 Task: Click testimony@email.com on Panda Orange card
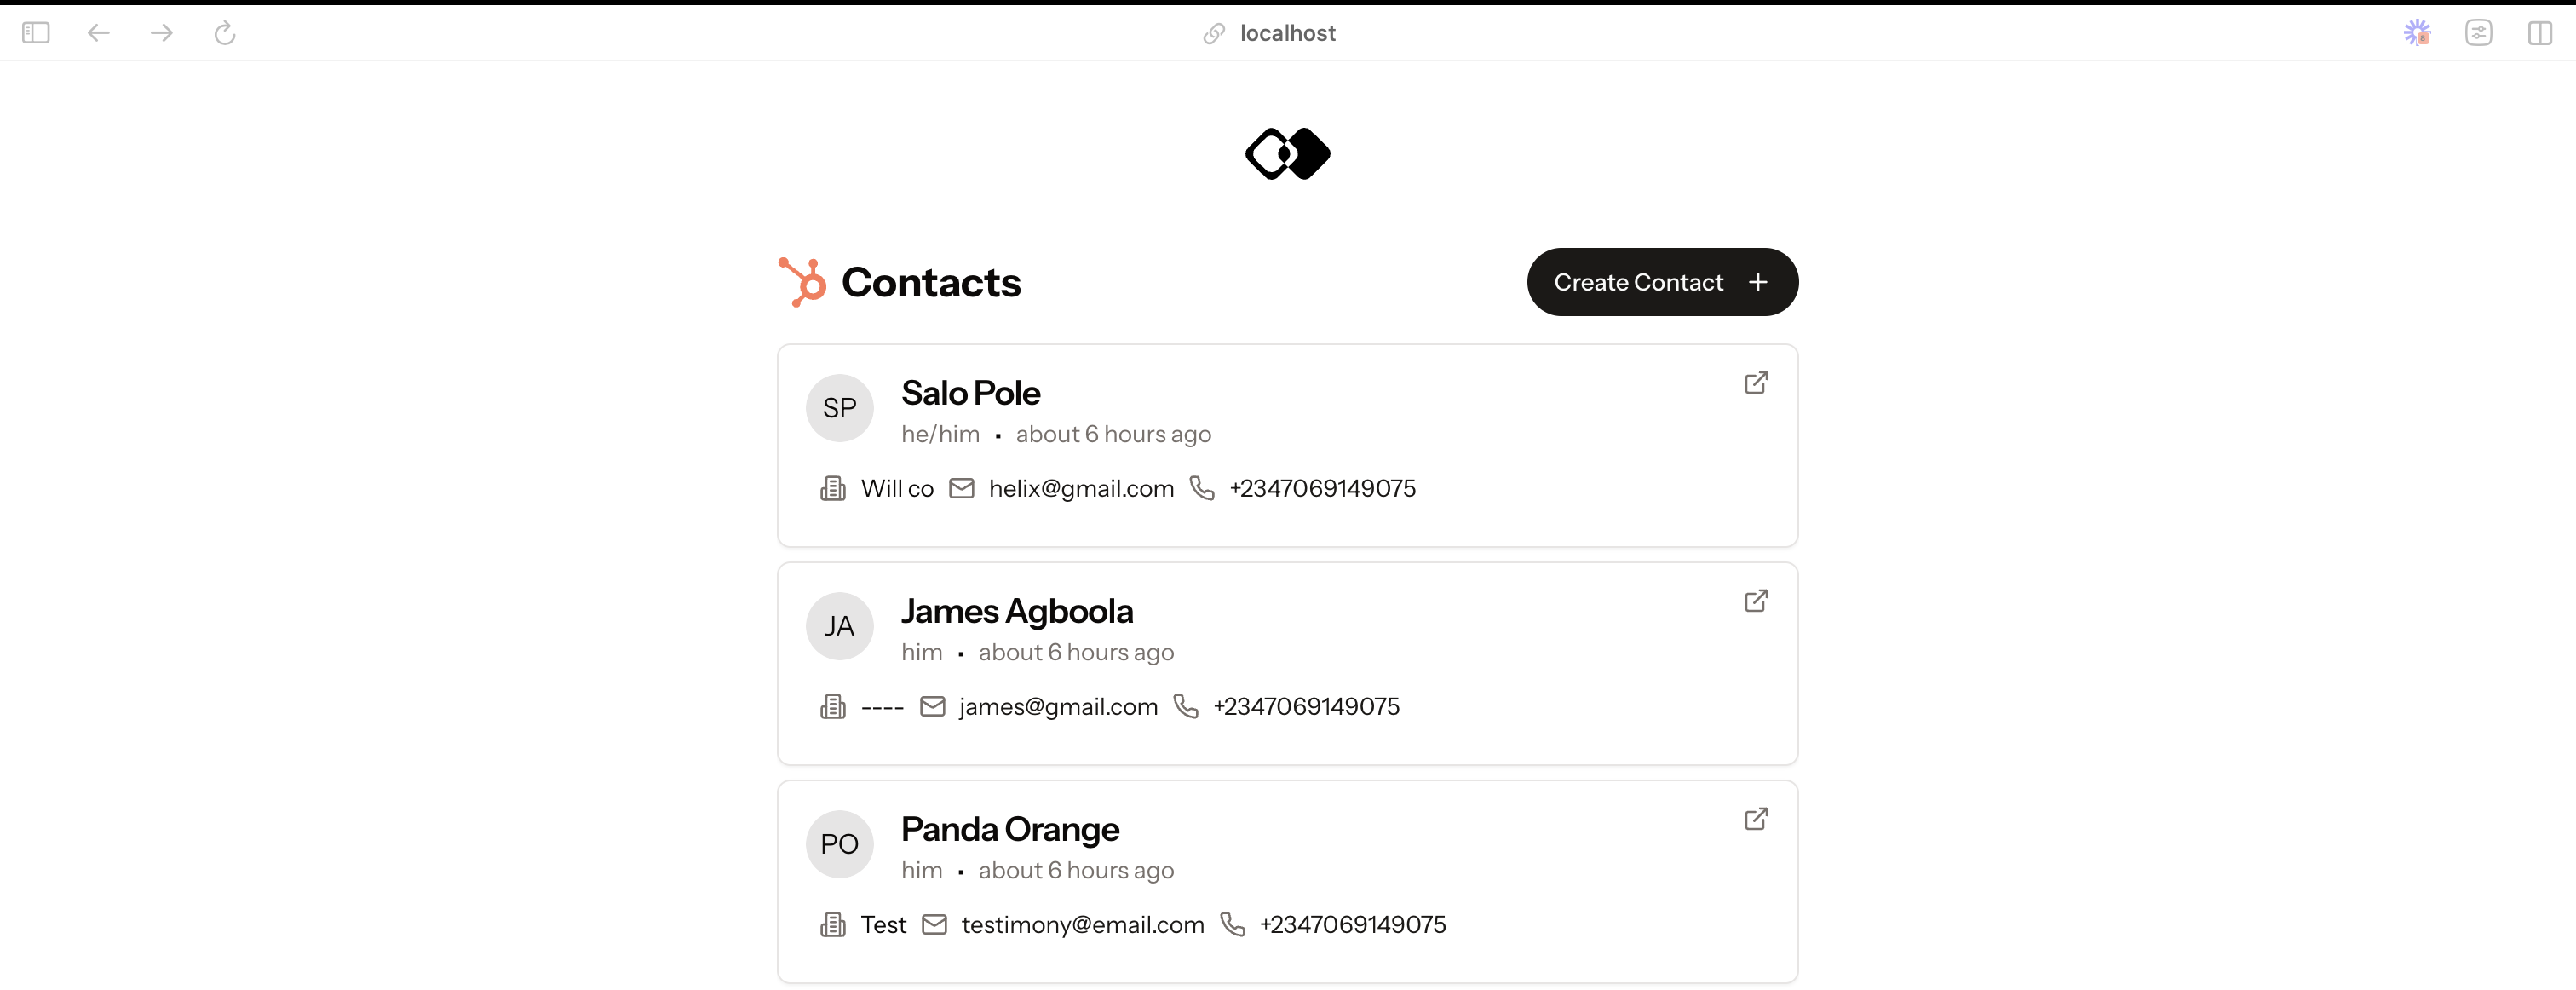[1083, 925]
